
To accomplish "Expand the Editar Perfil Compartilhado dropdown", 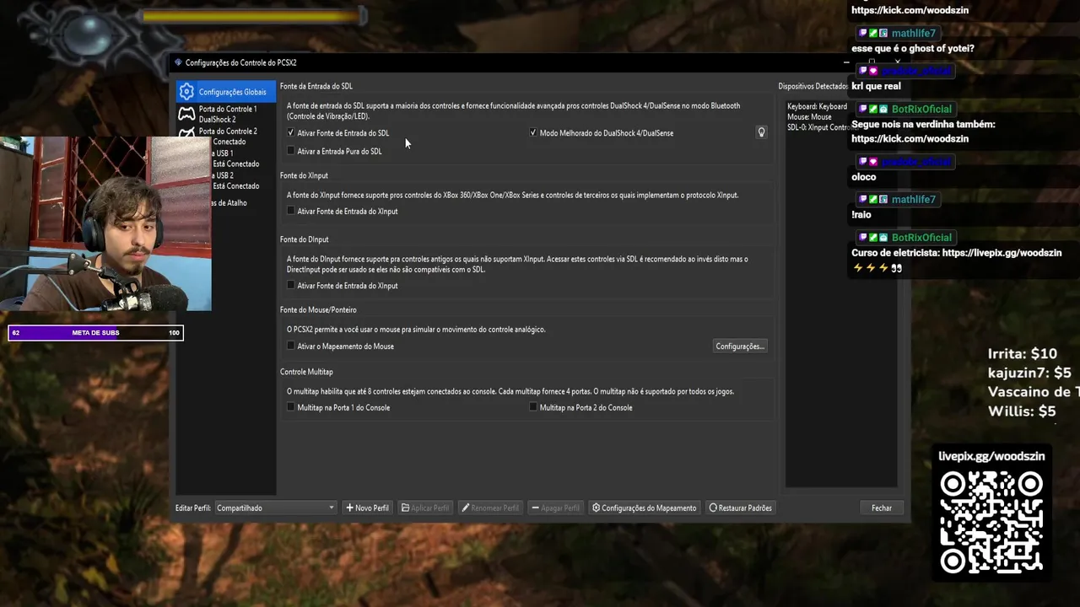I will 276,508.
